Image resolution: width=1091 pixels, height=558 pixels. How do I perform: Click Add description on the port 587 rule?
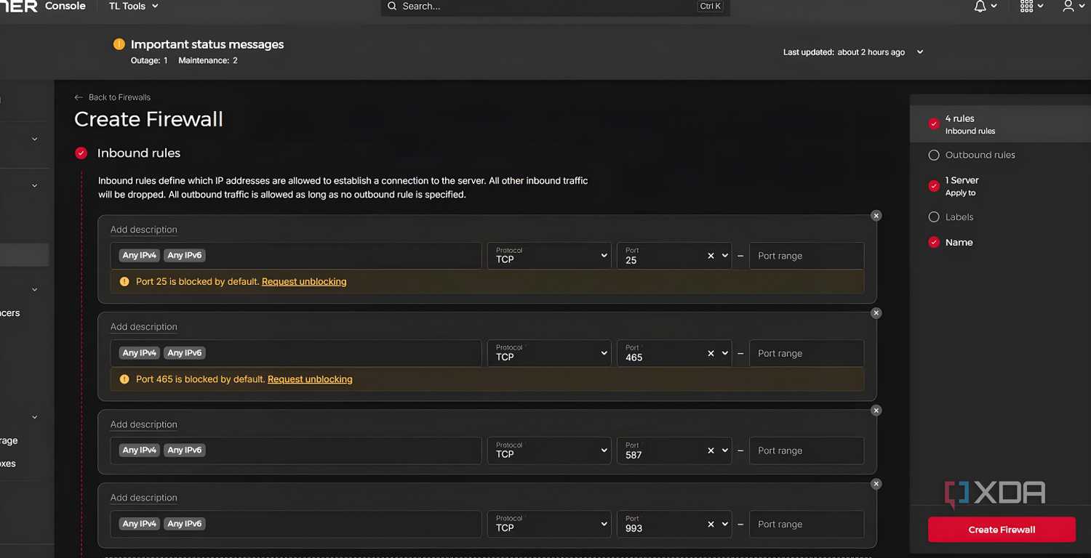pyautogui.click(x=144, y=425)
